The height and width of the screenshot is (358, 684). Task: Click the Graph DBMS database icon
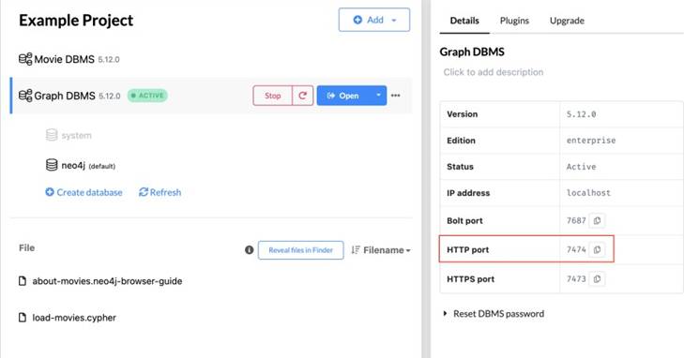[x=25, y=96]
